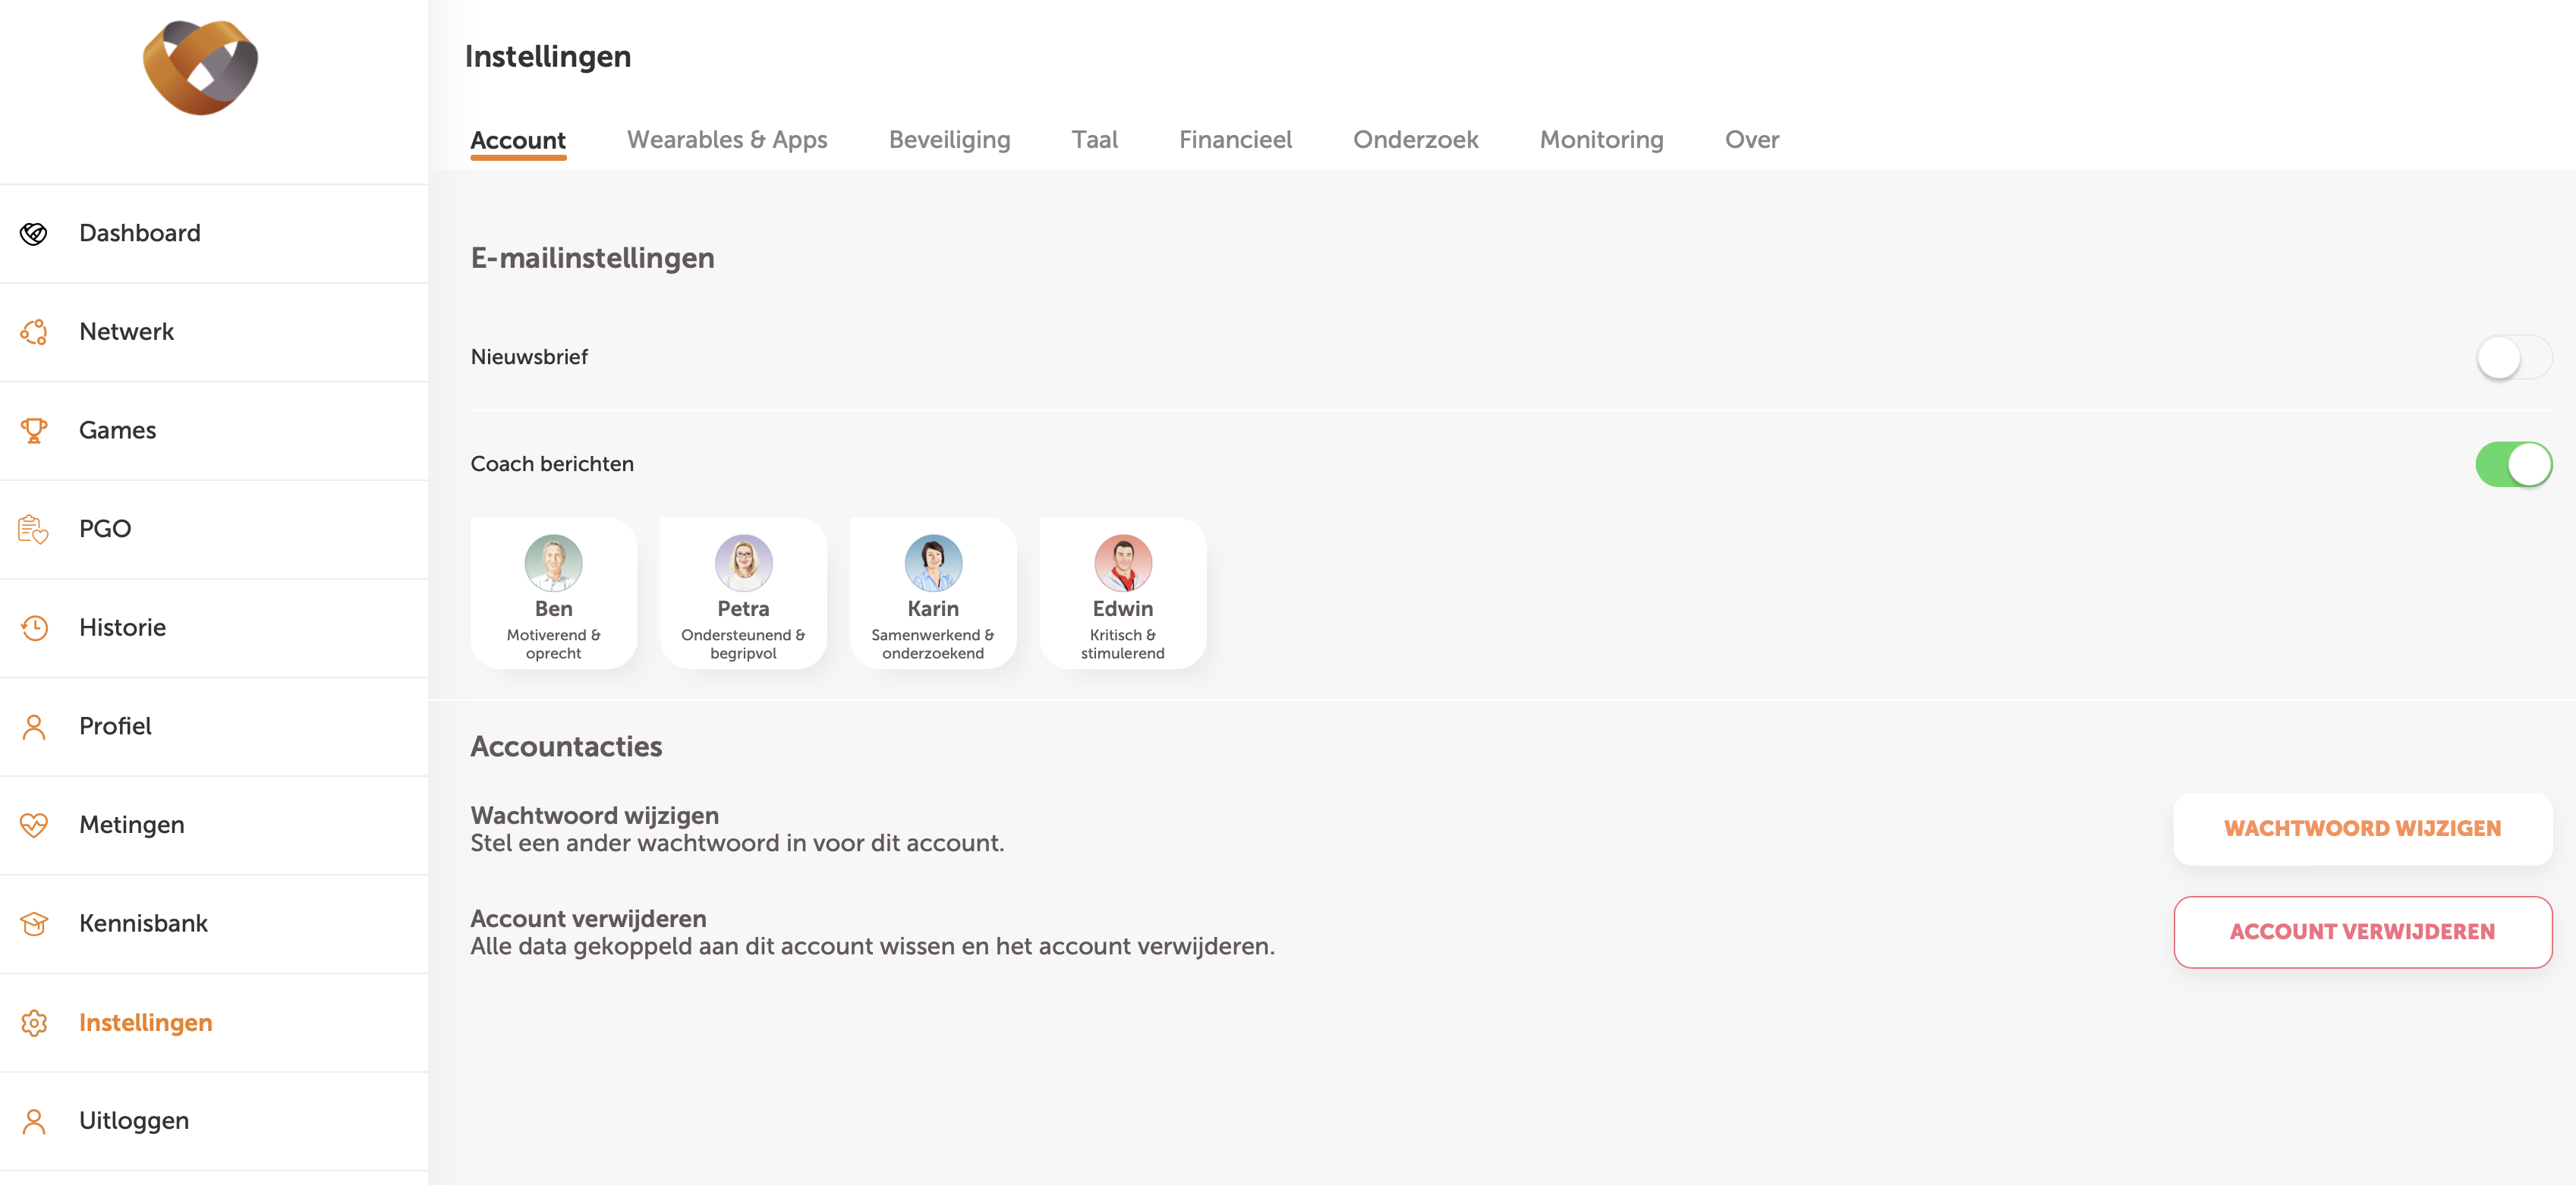
Task: Select the Financieel tab
Action: (1235, 140)
